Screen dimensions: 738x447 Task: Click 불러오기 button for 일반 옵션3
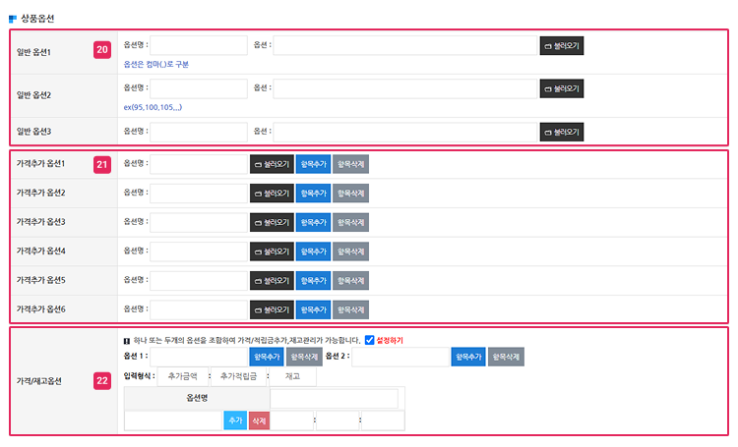(562, 132)
